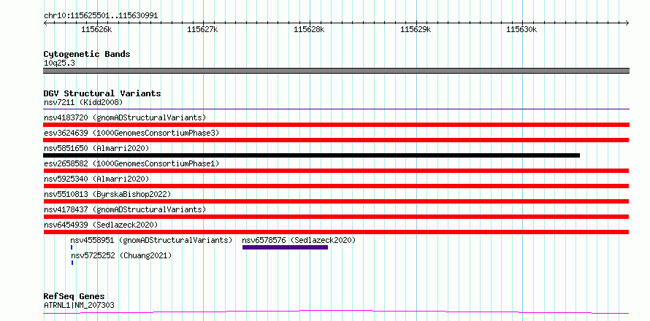The width and height of the screenshot is (650, 321).
Task: Click the 115630k ruler tick label
Action: [x=522, y=29]
